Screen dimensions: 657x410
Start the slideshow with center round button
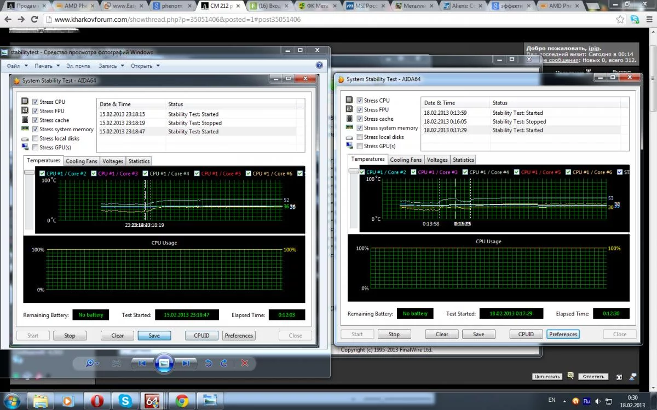click(x=164, y=363)
